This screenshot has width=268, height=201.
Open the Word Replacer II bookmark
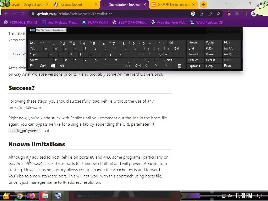click(x=206, y=23)
